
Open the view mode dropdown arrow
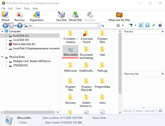point(123,25)
